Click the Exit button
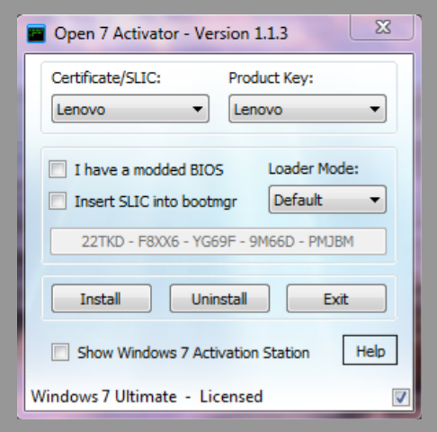 [336, 299]
